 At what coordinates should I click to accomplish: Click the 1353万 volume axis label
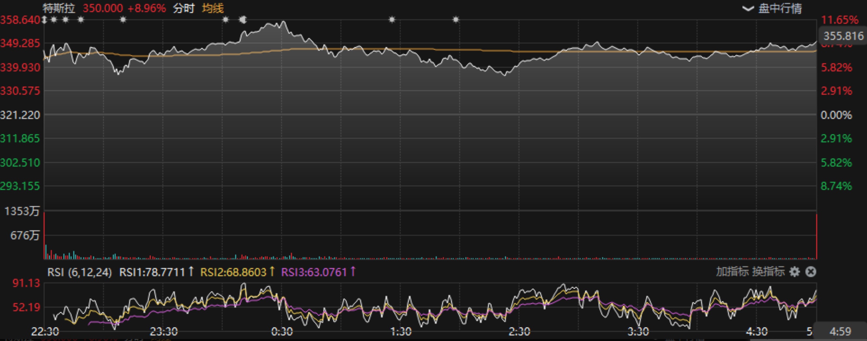[22, 211]
